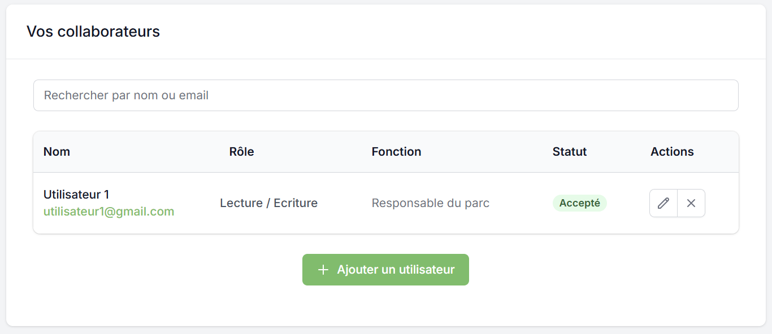Open the utilisateur1@gmail.com email link

(109, 212)
